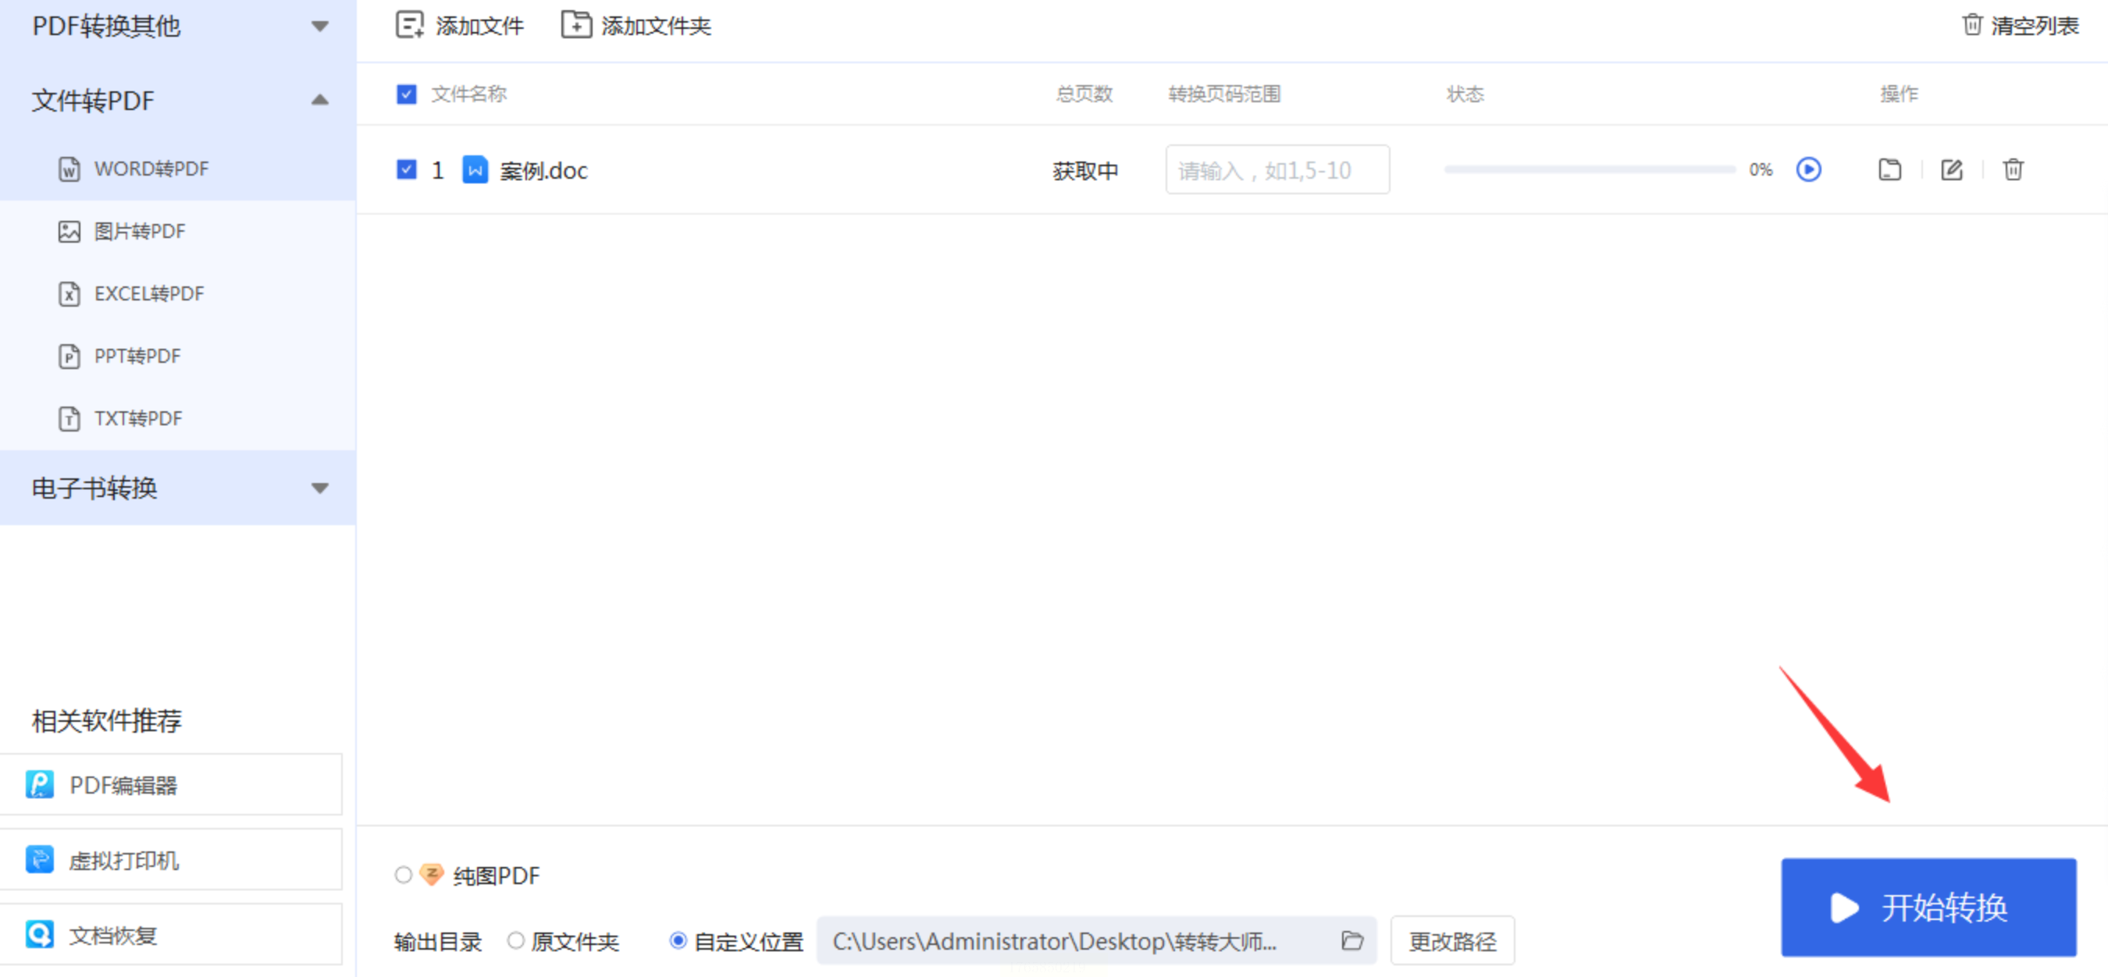The height and width of the screenshot is (977, 2108).
Task: Select the 原文件夹 radio option
Action: click(x=515, y=940)
